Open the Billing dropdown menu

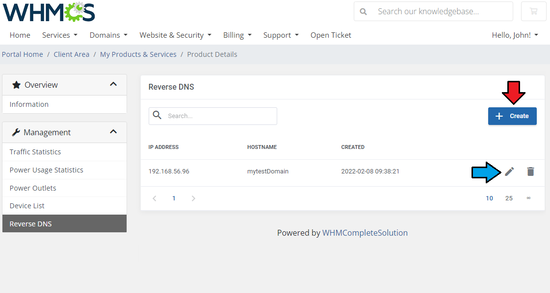[237, 35]
